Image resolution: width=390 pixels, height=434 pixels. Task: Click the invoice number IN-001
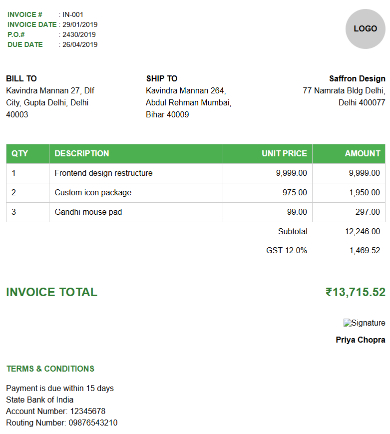point(73,14)
